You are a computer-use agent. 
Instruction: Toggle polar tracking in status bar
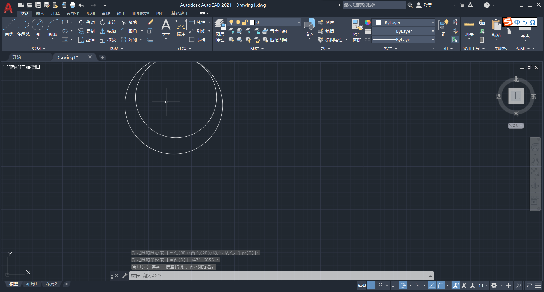tap(403, 285)
